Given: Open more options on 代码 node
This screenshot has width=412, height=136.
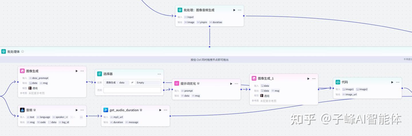Looking at the screenshot, I should [x=398, y=82].
